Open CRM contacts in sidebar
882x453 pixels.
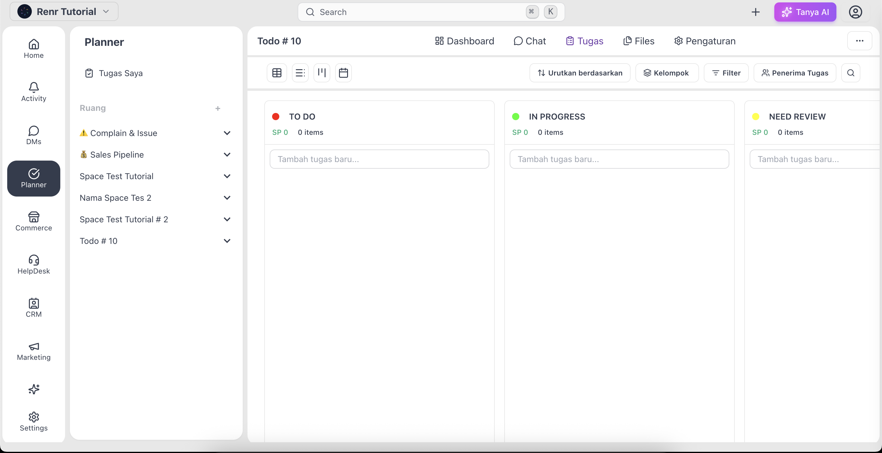point(34,307)
